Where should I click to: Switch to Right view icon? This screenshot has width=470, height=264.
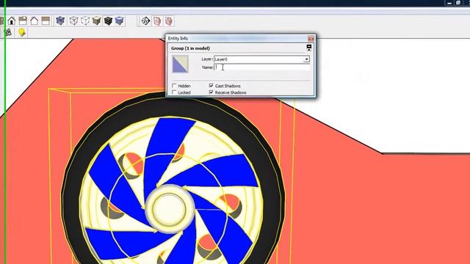pyautogui.click(x=23, y=21)
